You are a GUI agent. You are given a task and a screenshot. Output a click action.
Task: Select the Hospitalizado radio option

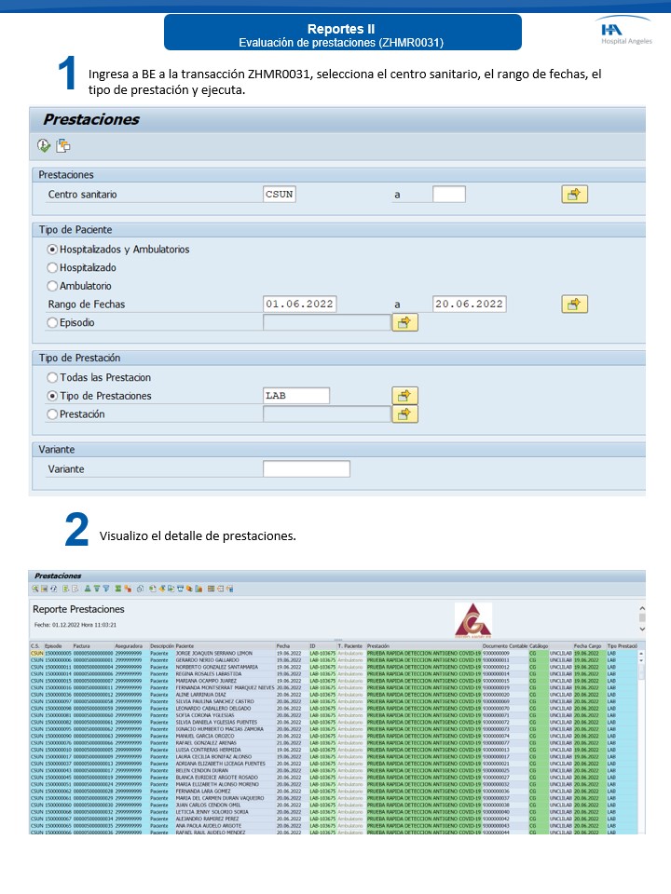52,267
